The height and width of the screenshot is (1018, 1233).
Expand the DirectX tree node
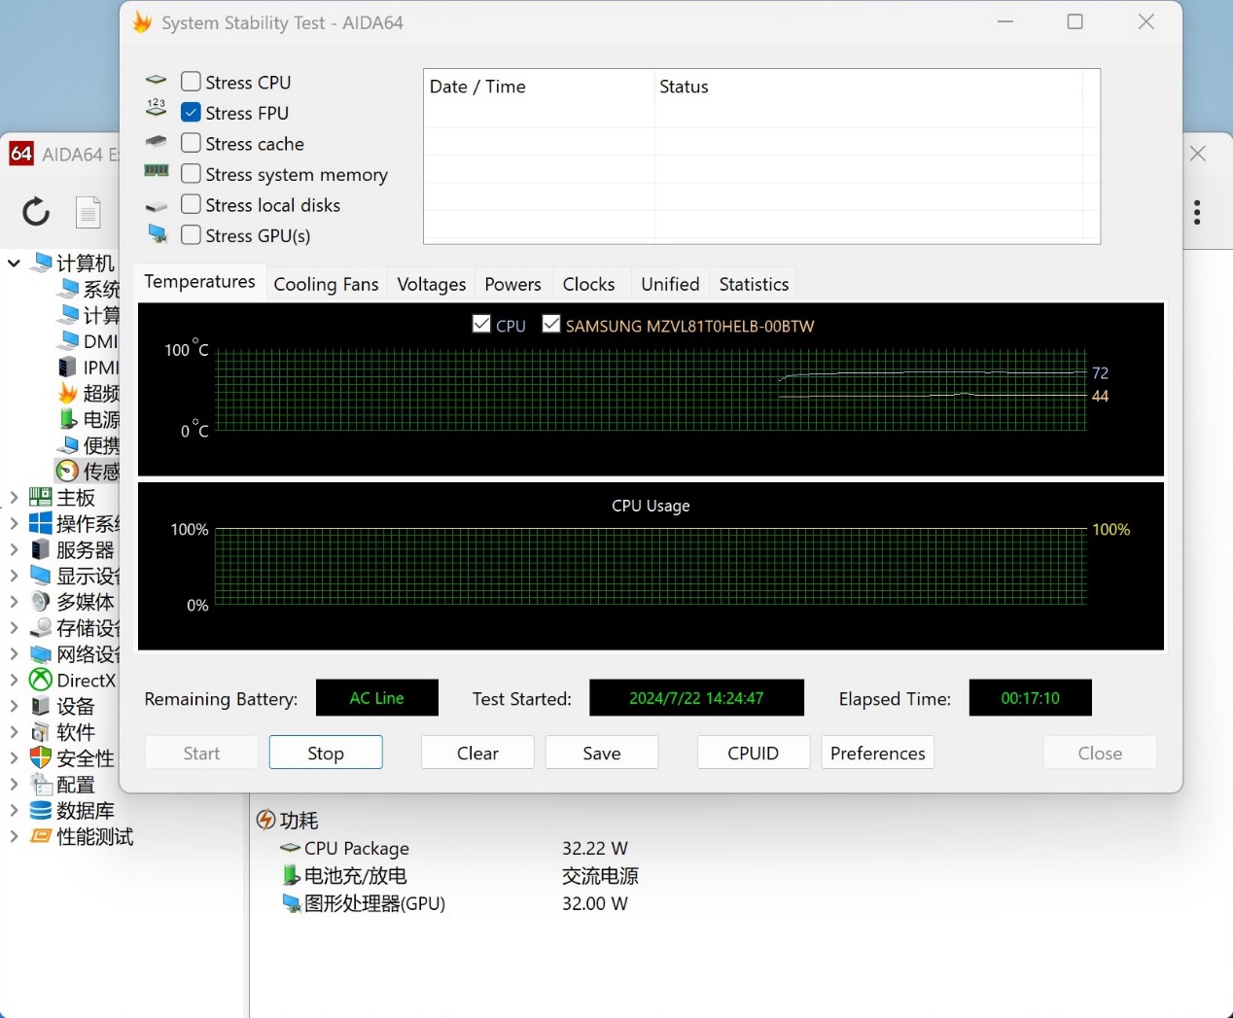click(x=14, y=680)
